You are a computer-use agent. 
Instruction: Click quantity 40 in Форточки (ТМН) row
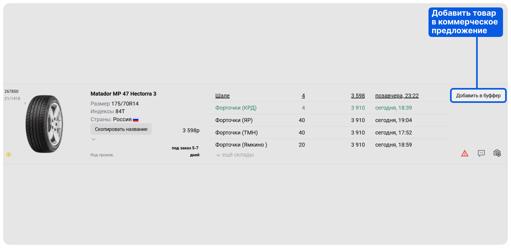(302, 133)
